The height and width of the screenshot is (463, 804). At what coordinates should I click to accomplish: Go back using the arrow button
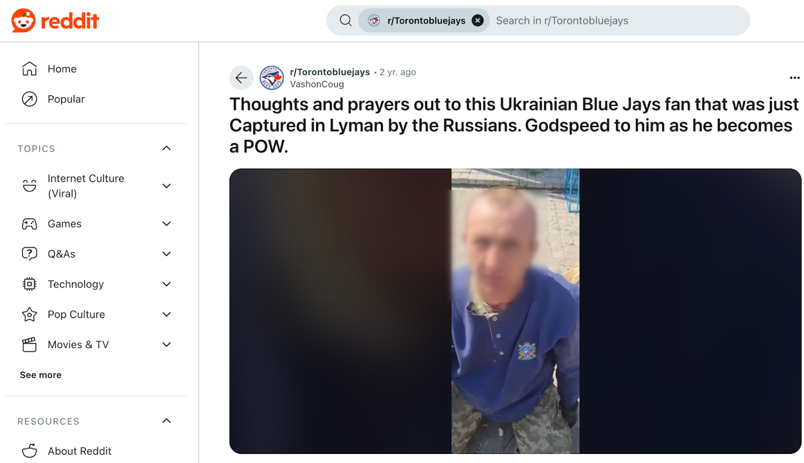(241, 78)
